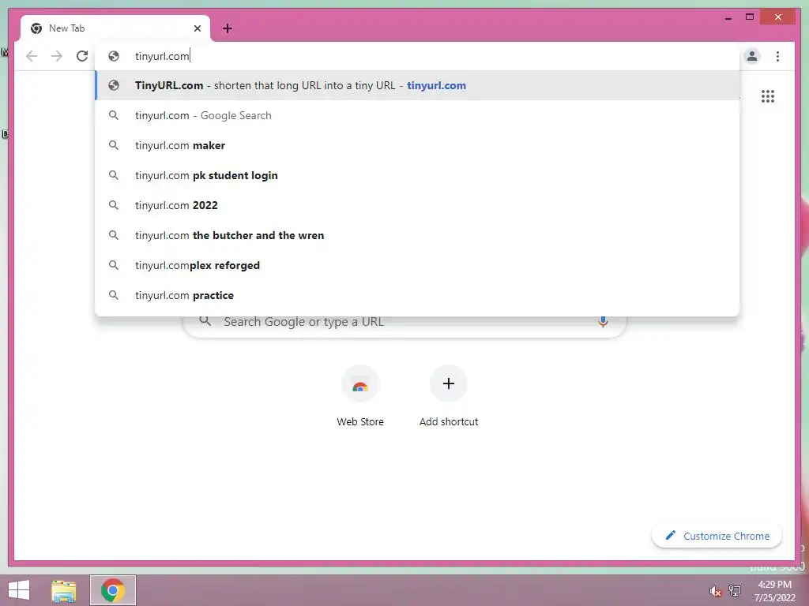
Task: Close the New Tab tab
Action: 197,28
